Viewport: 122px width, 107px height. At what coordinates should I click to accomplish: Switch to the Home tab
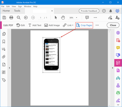pos(6,11)
